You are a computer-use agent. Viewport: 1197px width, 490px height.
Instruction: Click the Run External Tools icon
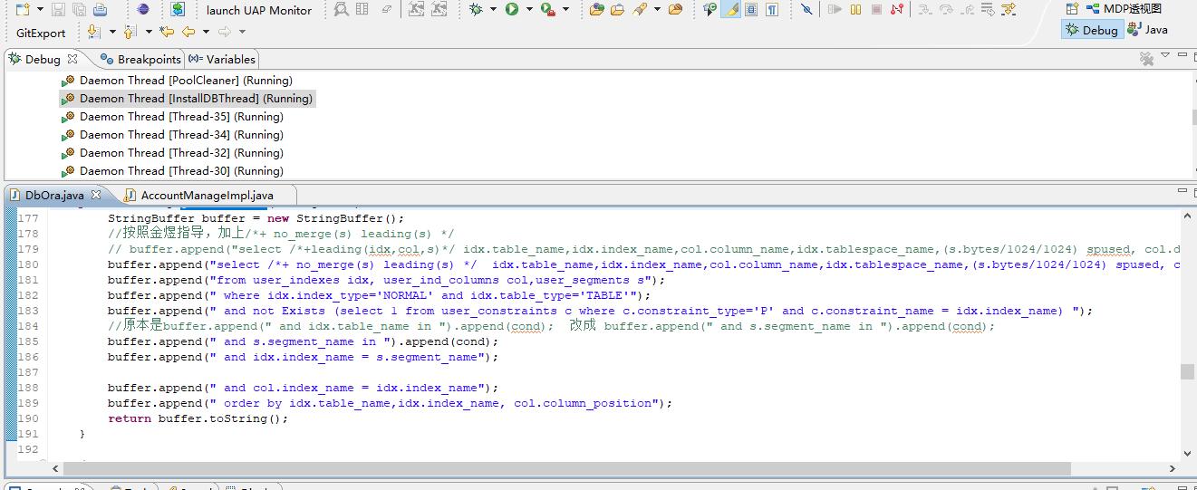(x=548, y=10)
